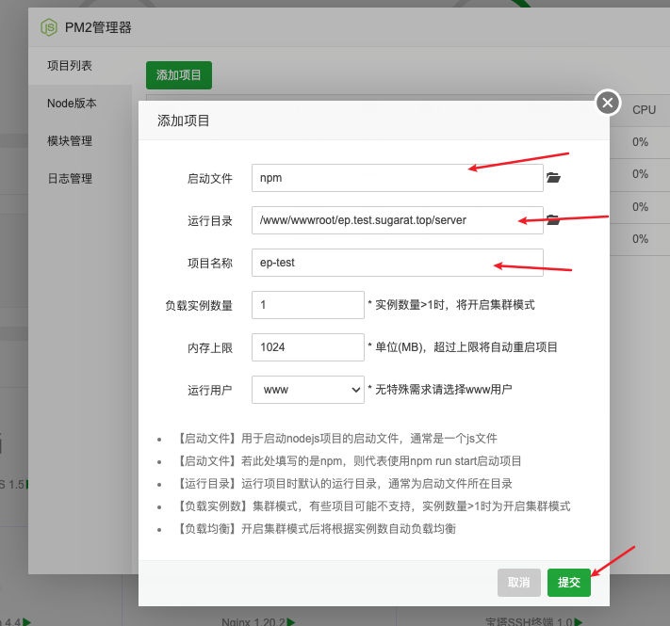Click the 宝塔SSH终端 1.0 play arrow icon

pyautogui.click(x=579, y=621)
